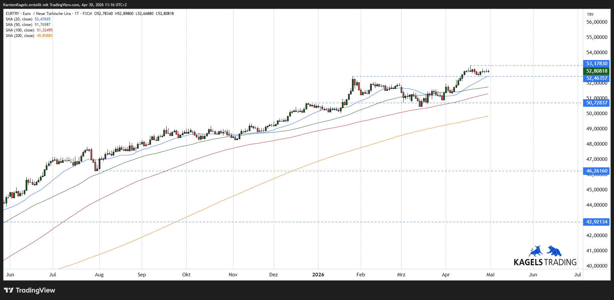
Task: Click the KarstenKagels TradingView.com header text
Action: pyautogui.click(x=65, y=5)
